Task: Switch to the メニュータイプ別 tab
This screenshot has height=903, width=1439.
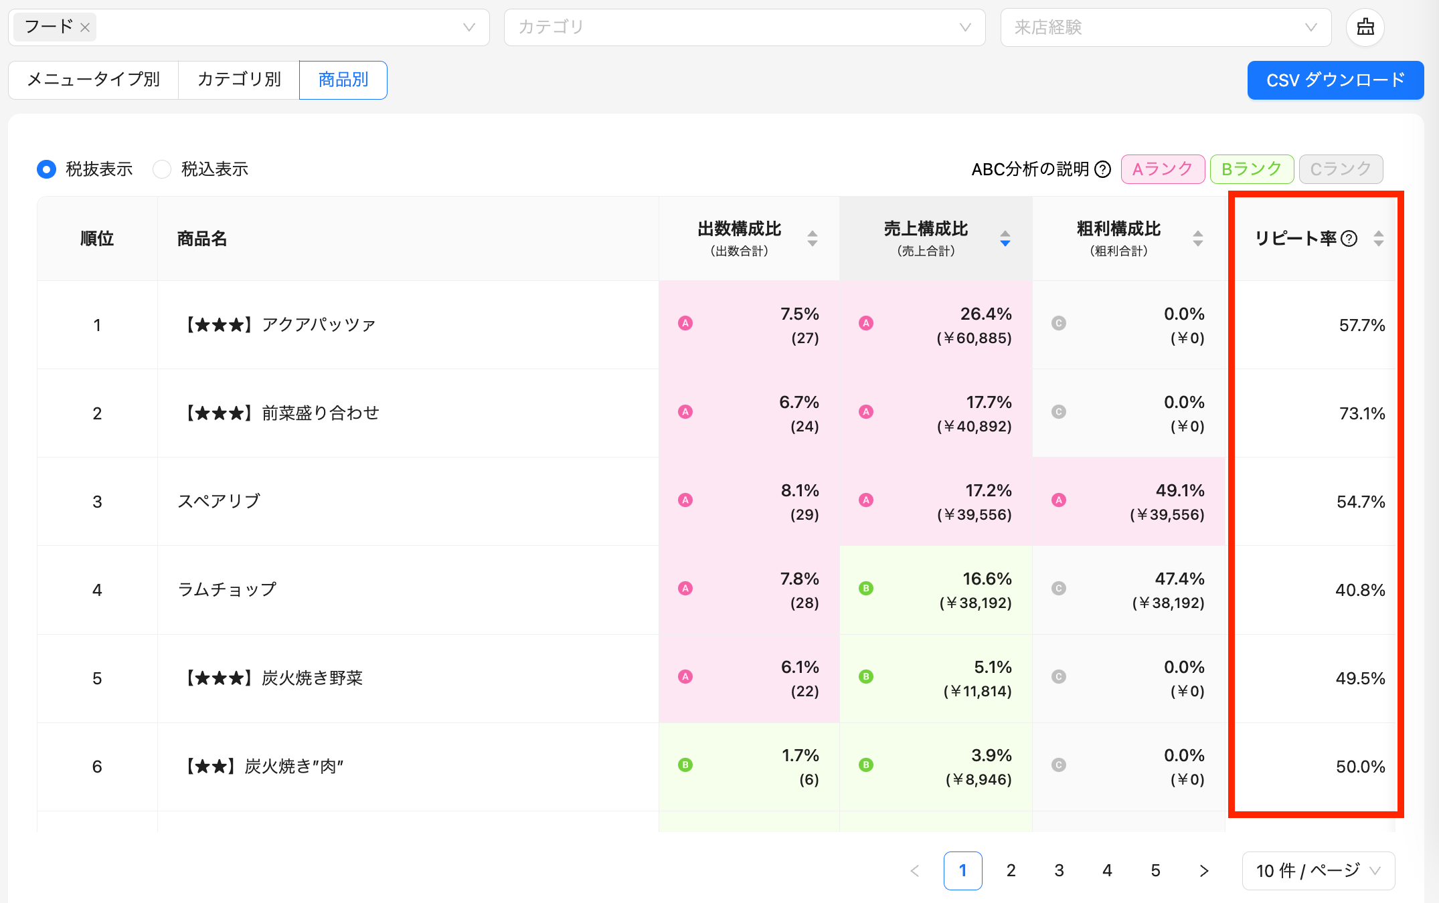Action: pos(93,80)
